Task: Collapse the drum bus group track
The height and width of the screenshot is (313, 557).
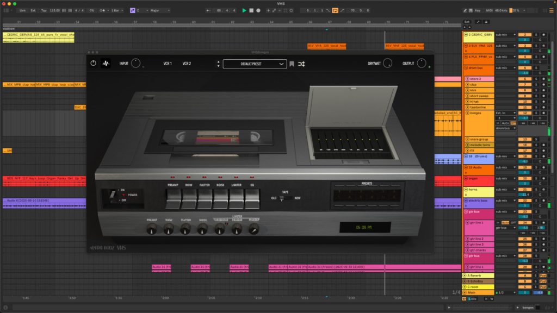Action: point(466,68)
